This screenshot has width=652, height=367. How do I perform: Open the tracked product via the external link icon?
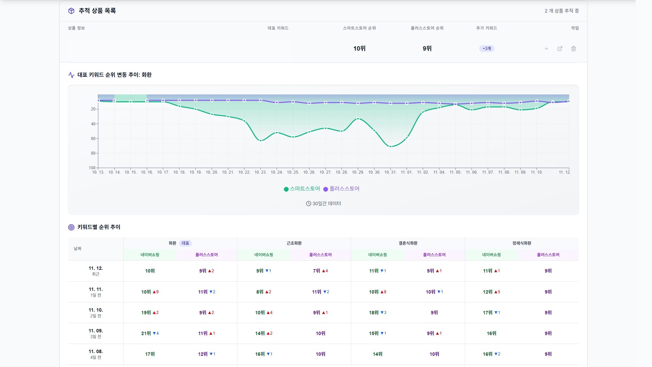560,49
